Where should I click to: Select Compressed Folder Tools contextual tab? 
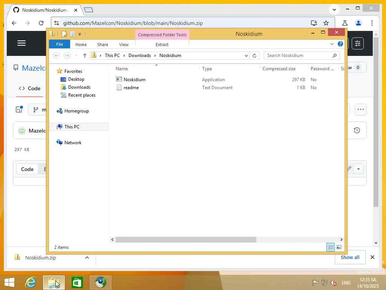click(162, 35)
